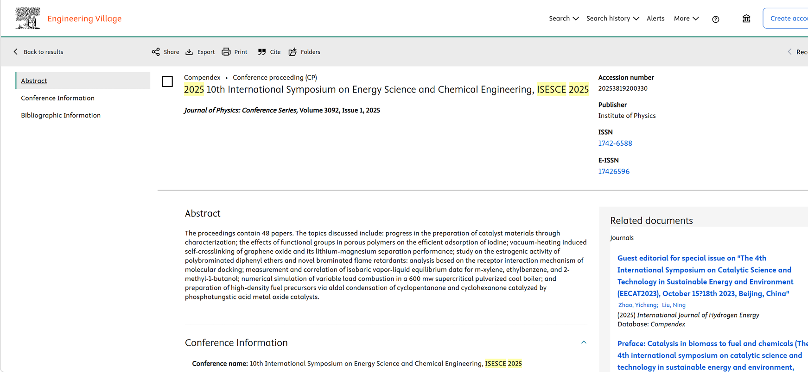Click the Print printer icon
Image resolution: width=808 pixels, height=372 pixels.
click(x=226, y=52)
